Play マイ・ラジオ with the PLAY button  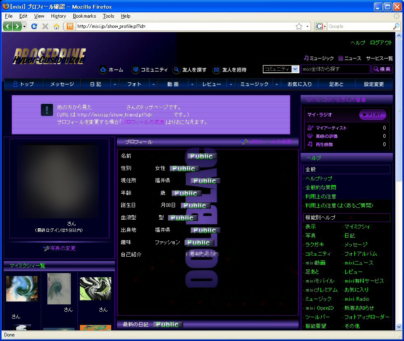click(373, 114)
